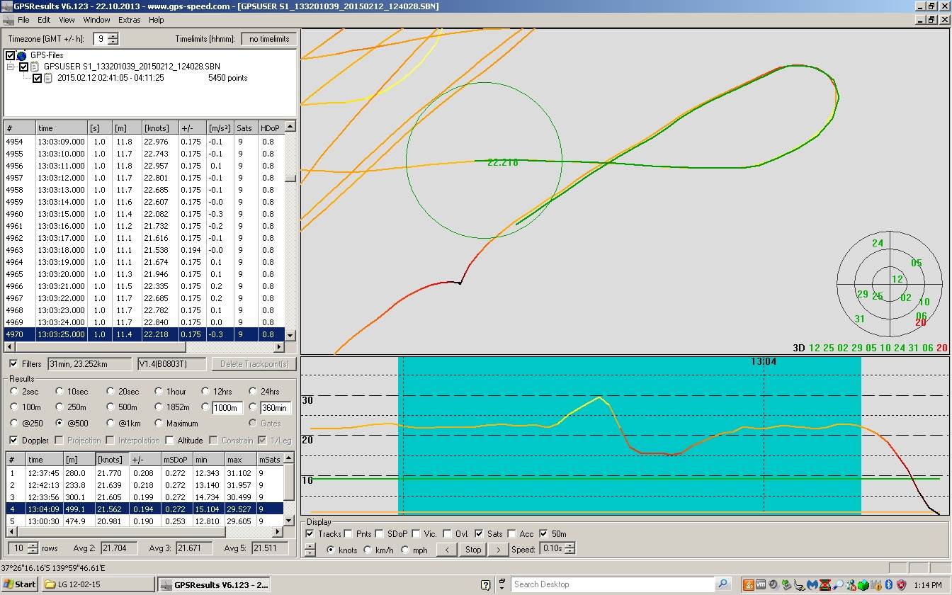This screenshot has width=952, height=595.
Task: Increase the Timezone value with up arrow
Action: (113, 36)
